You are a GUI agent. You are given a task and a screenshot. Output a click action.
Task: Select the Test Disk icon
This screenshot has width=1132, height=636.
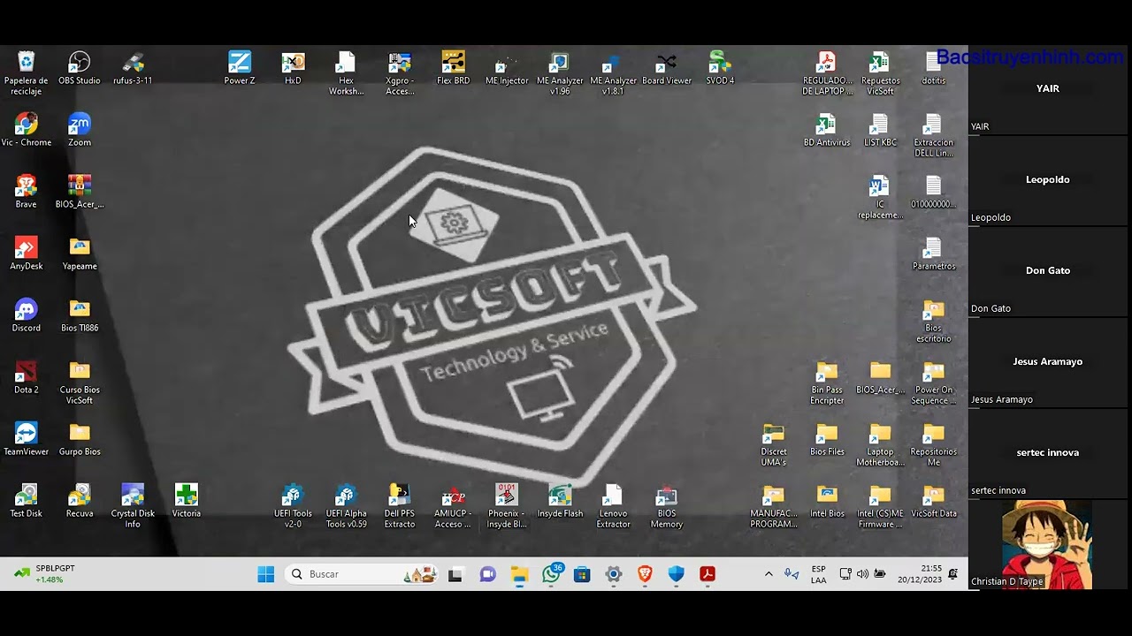(x=26, y=501)
